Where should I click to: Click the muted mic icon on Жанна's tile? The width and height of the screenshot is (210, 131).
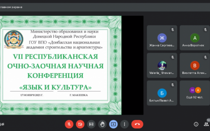[173, 30]
